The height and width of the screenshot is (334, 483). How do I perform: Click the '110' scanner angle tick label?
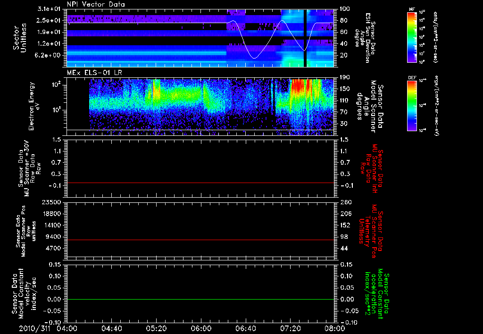click(x=345, y=100)
